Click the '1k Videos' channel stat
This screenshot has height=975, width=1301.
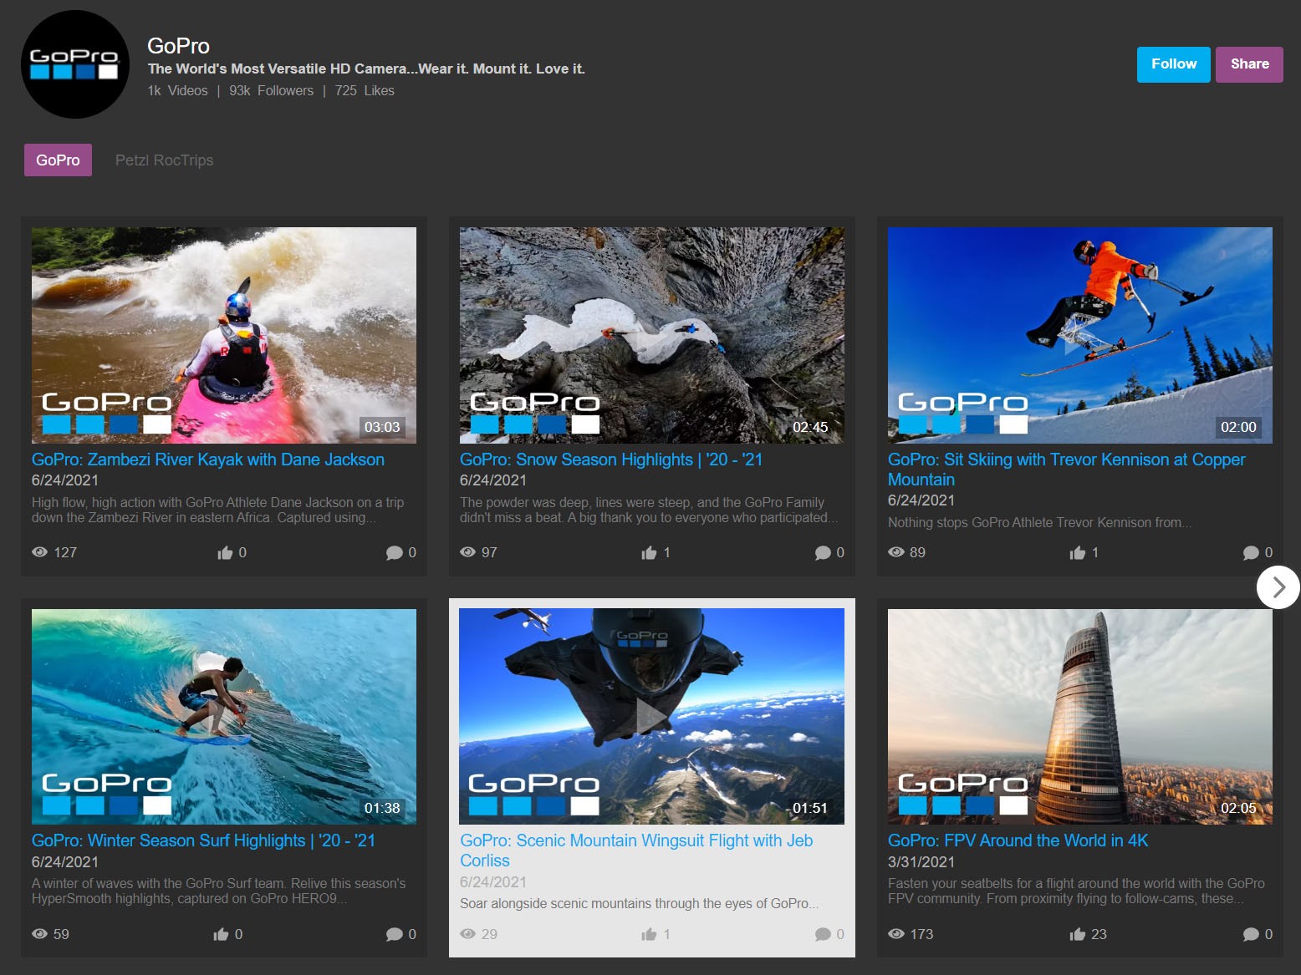pos(177,90)
